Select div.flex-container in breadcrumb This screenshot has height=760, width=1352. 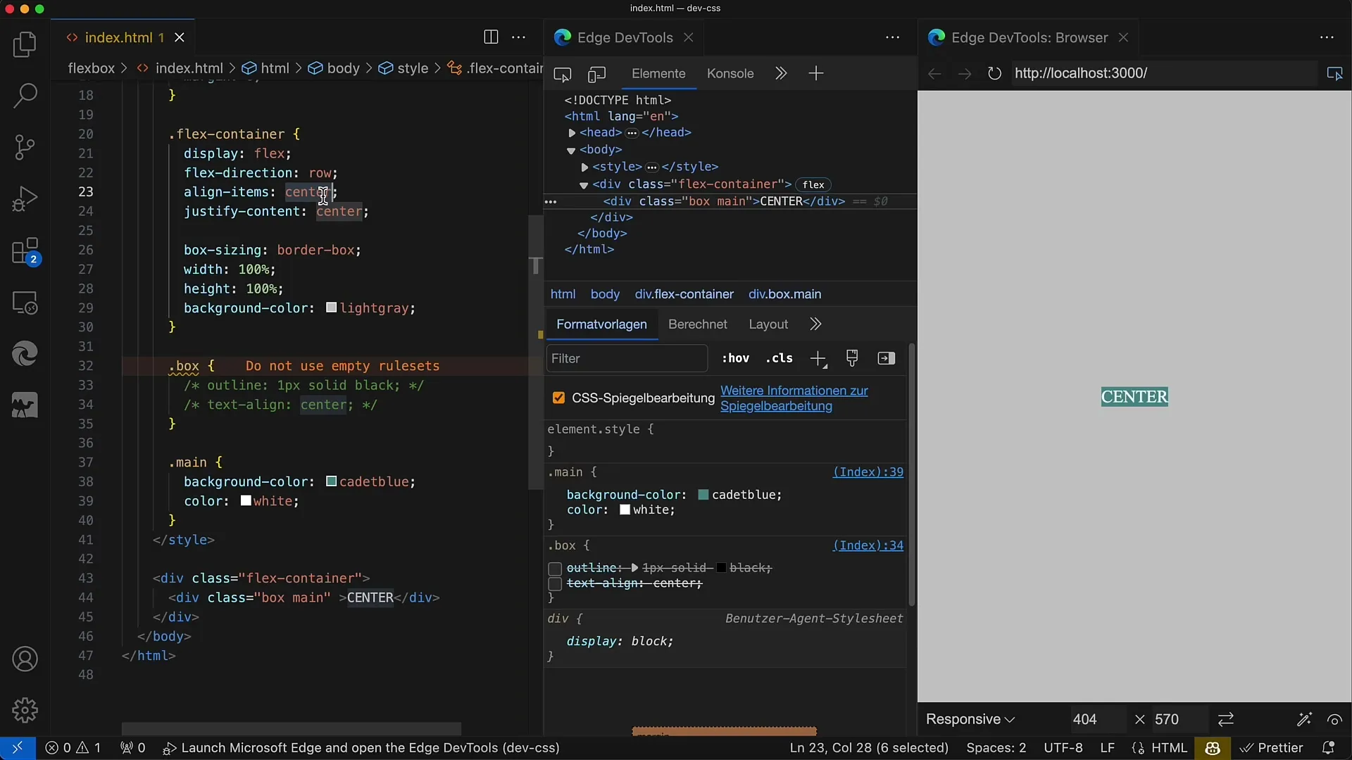pos(684,294)
